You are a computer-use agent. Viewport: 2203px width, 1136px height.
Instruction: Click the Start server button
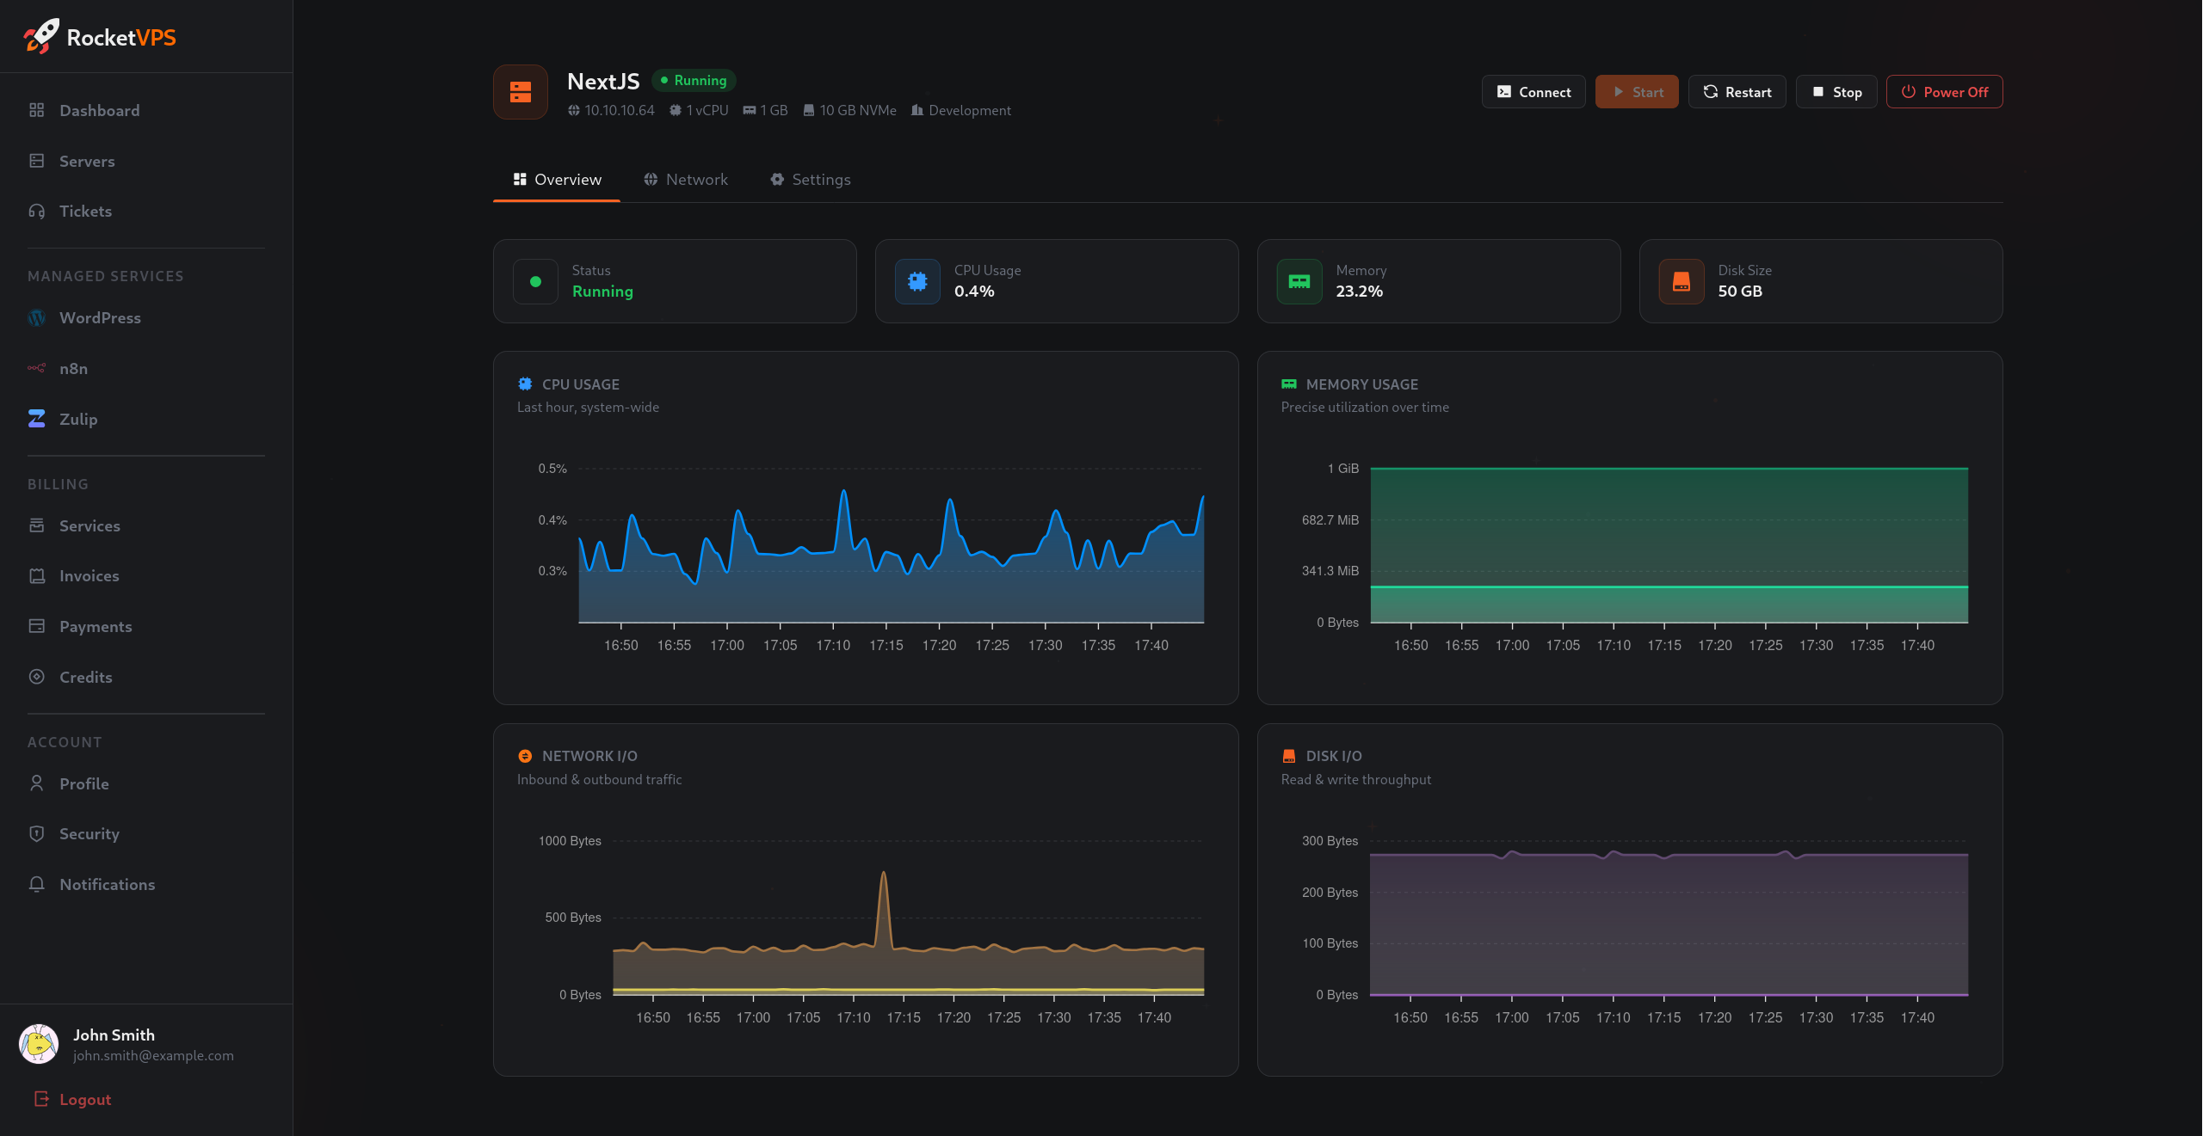1637,92
